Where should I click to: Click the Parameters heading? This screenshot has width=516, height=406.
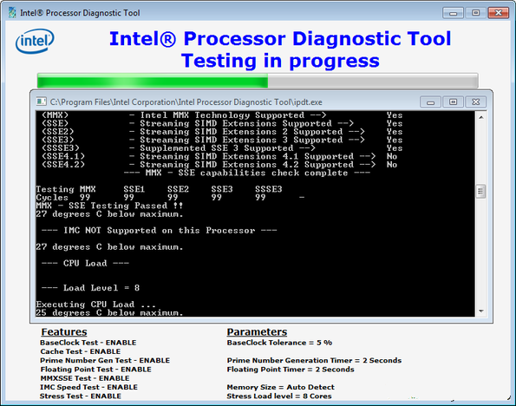257,331
